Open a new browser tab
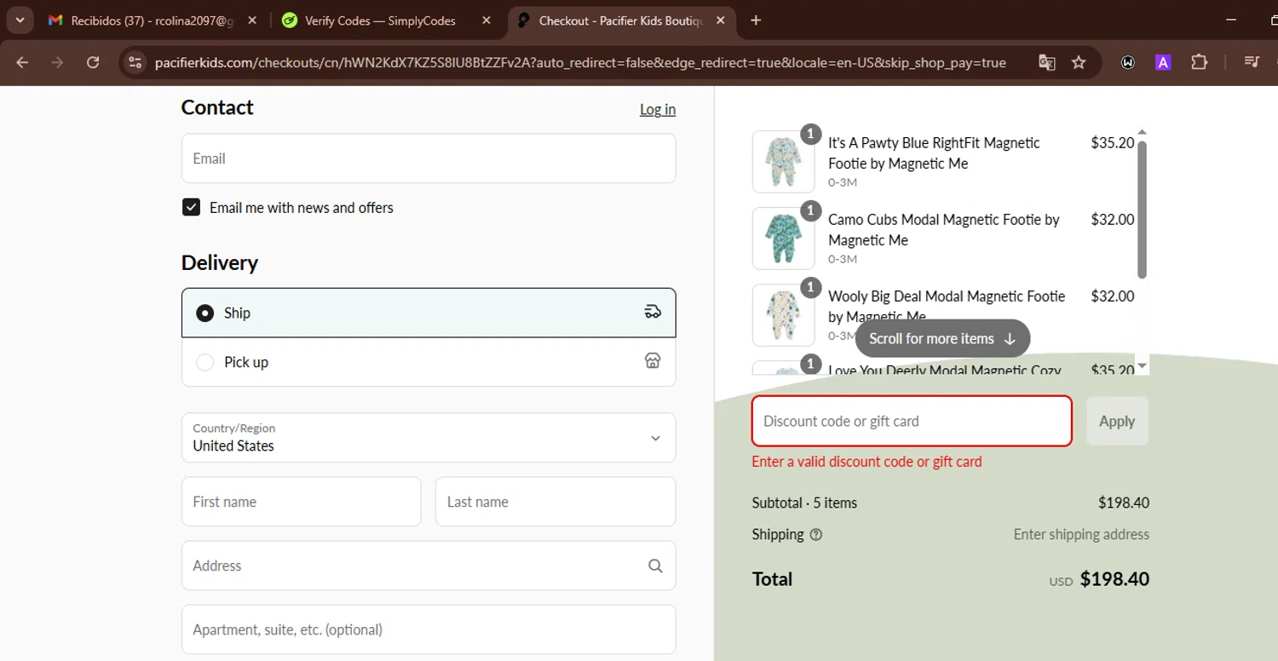The image size is (1278, 661). [x=756, y=20]
